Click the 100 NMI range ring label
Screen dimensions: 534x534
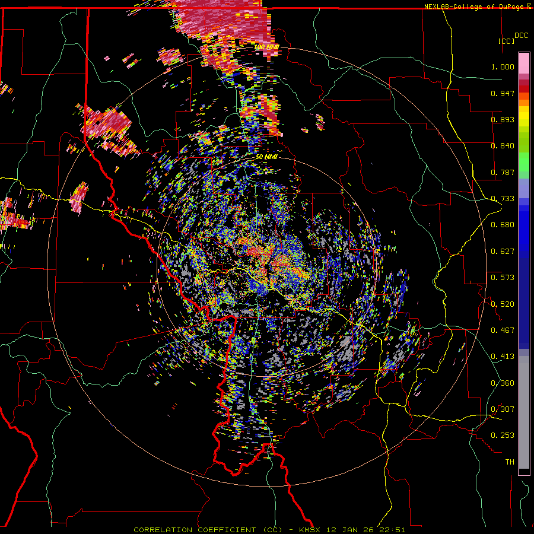pyautogui.click(x=266, y=47)
